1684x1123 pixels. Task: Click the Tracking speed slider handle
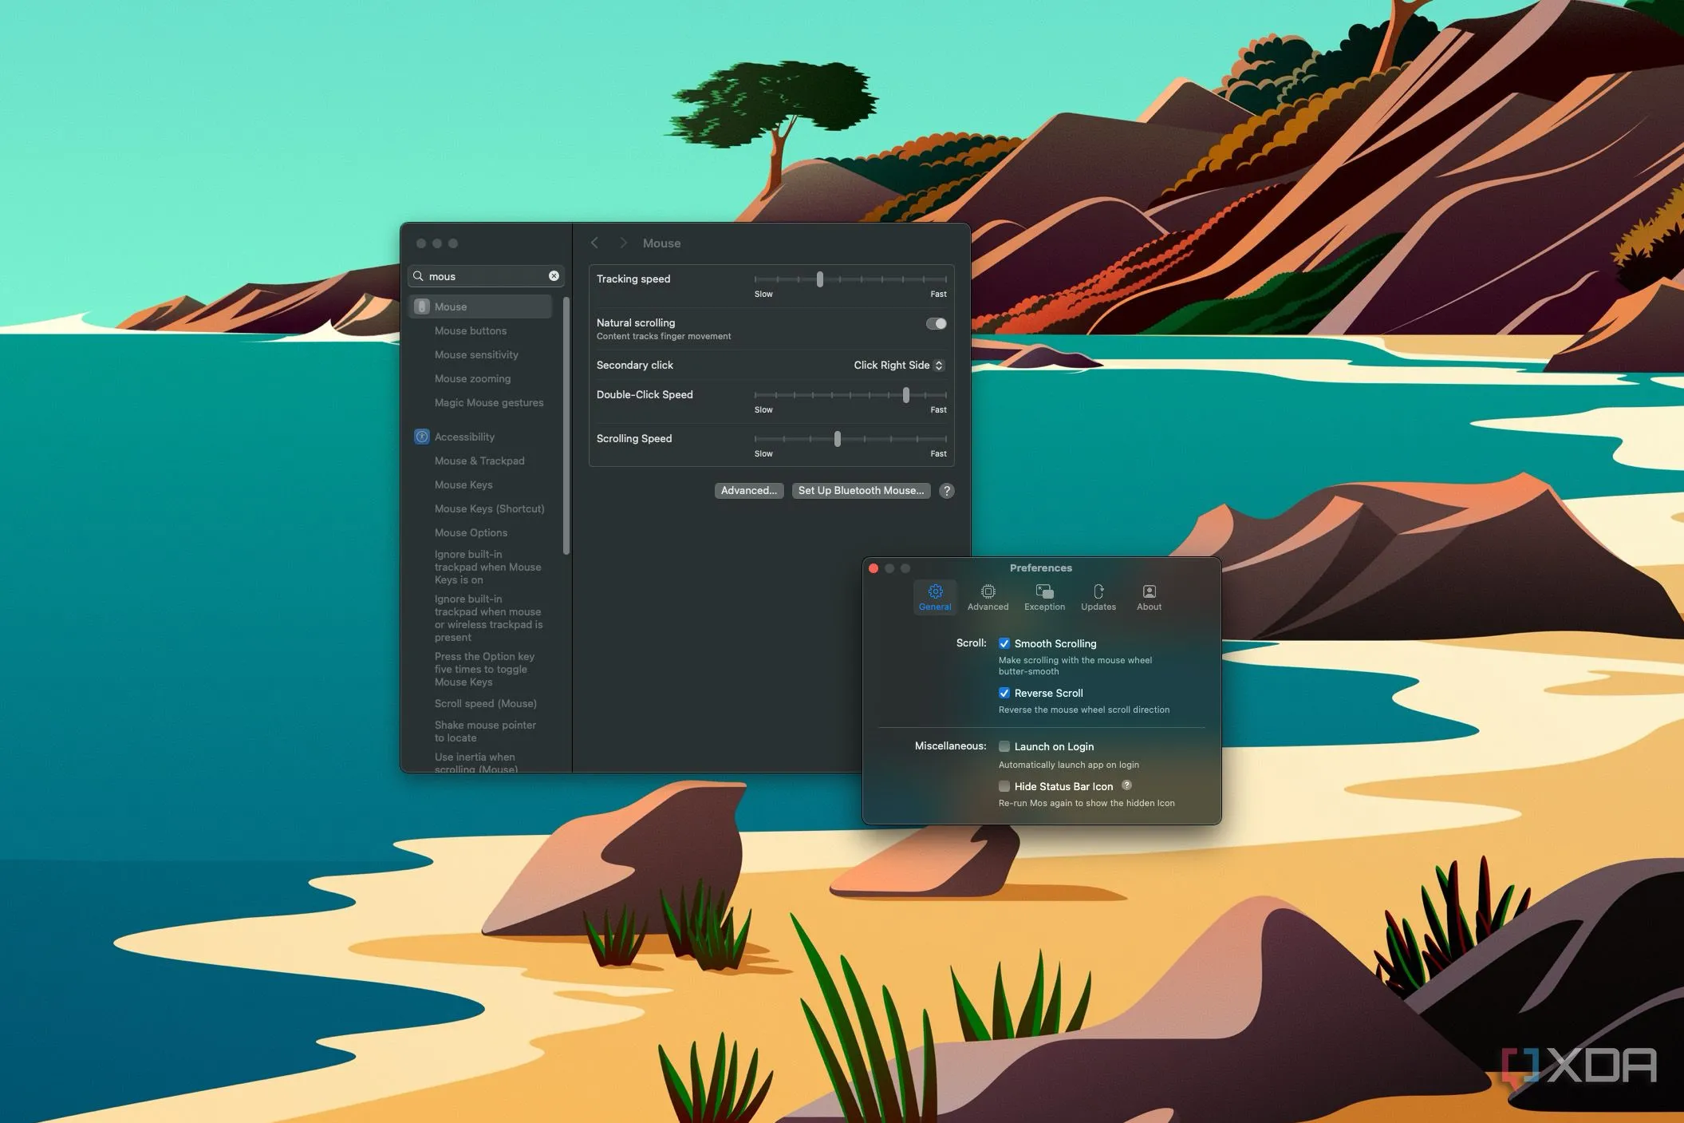819,279
